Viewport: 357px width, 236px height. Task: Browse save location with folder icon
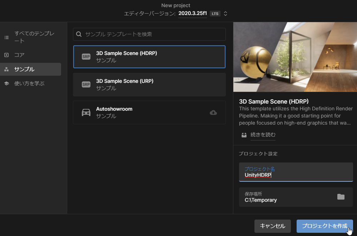(341, 197)
